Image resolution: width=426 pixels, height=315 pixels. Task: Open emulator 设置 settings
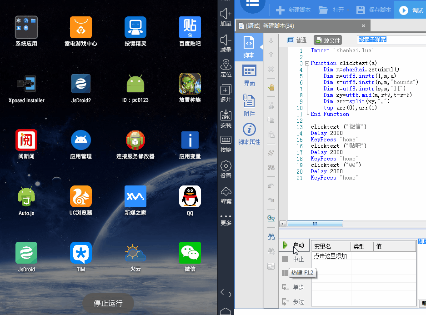pyautogui.click(x=226, y=170)
